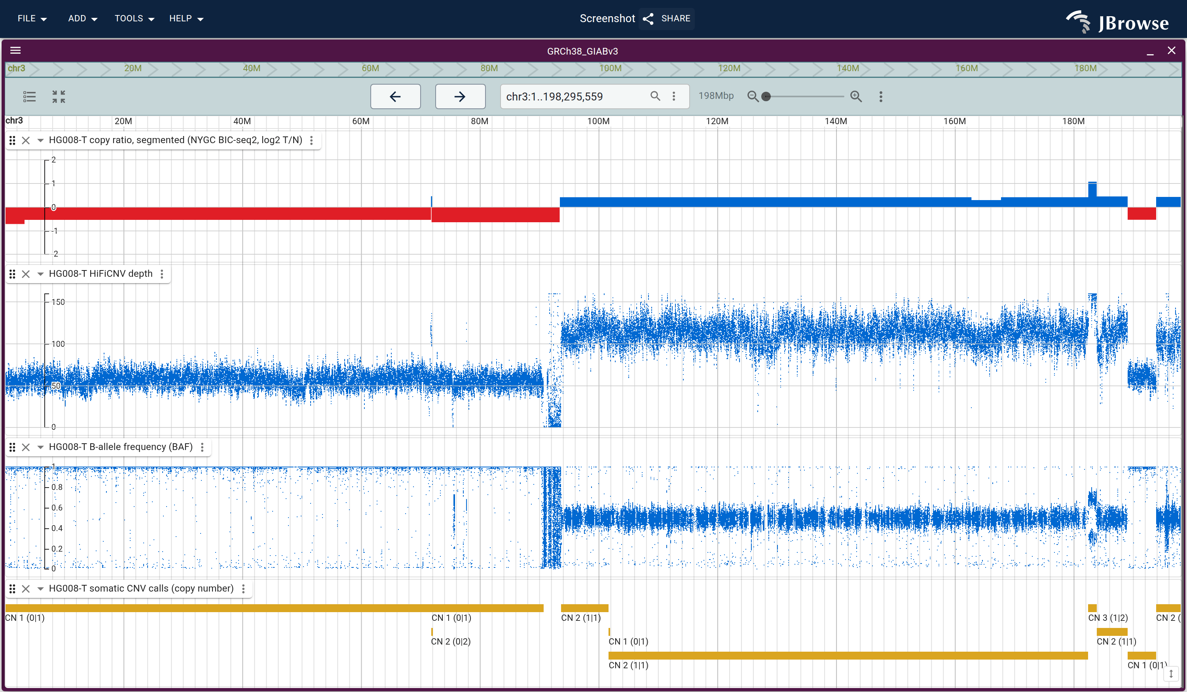Open the HELP menu
1187x692 pixels.
(x=186, y=18)
